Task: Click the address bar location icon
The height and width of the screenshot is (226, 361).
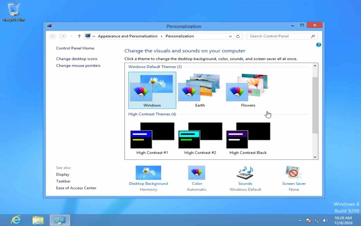Action: pos(88,36)
